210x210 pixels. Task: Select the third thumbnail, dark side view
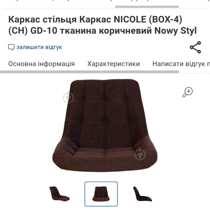tap(143, 194)
